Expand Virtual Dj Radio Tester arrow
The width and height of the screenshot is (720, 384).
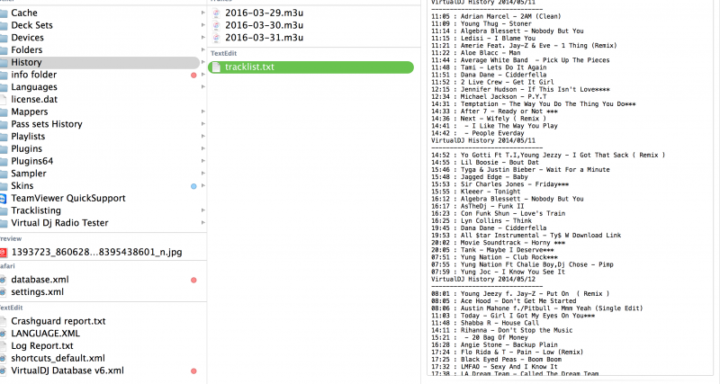pos(203,223)
